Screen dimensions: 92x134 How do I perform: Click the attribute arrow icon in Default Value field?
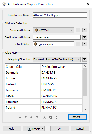pyautogui.click(x=35, y=44)
